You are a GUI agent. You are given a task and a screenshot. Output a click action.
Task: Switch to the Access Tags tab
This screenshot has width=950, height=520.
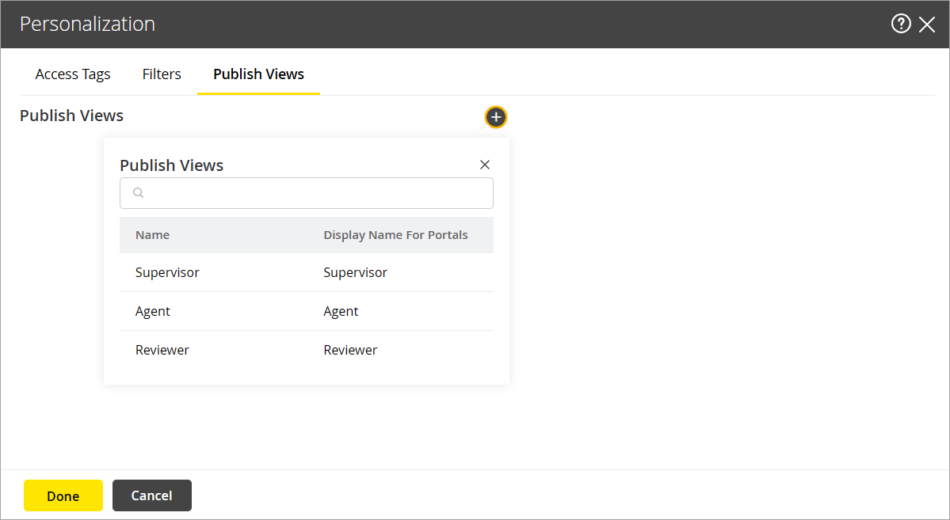[73, 74]
